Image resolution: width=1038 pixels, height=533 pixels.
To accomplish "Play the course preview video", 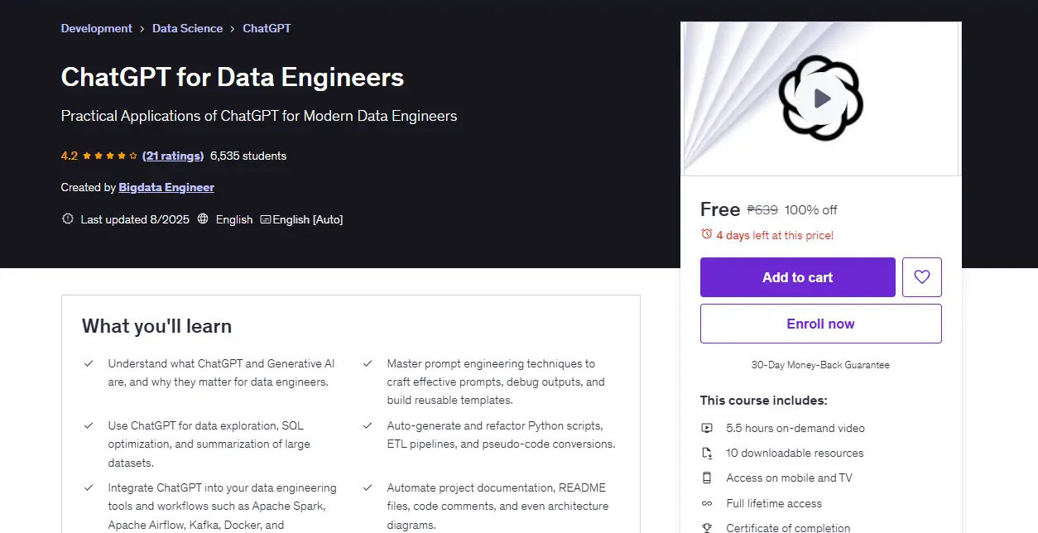I will click(x=821, y=99).
